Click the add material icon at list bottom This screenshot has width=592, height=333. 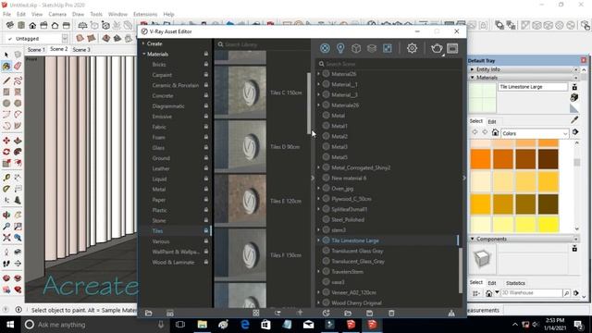pyautogui.click(x=327, y=313)
